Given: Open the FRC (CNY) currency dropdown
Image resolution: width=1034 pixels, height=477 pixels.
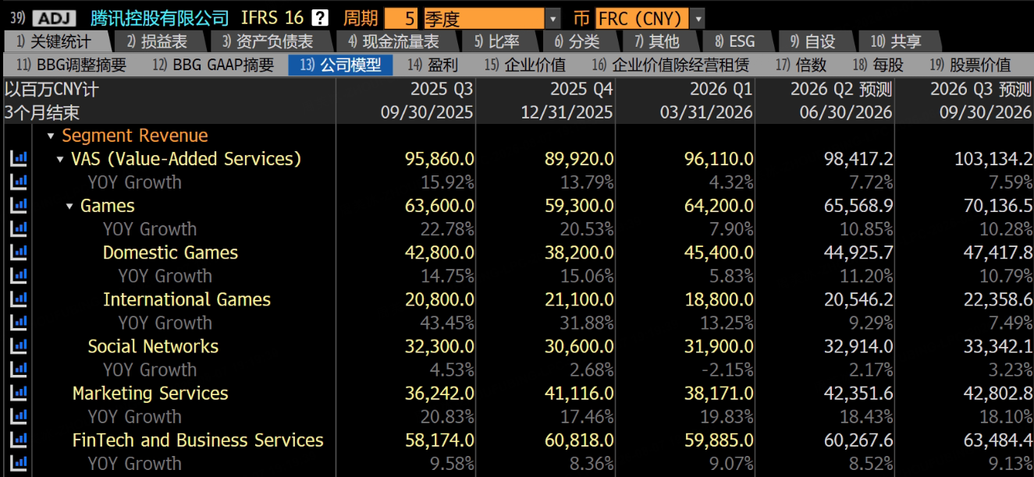Looking at the screenshot, I should [x=698, y=18].
